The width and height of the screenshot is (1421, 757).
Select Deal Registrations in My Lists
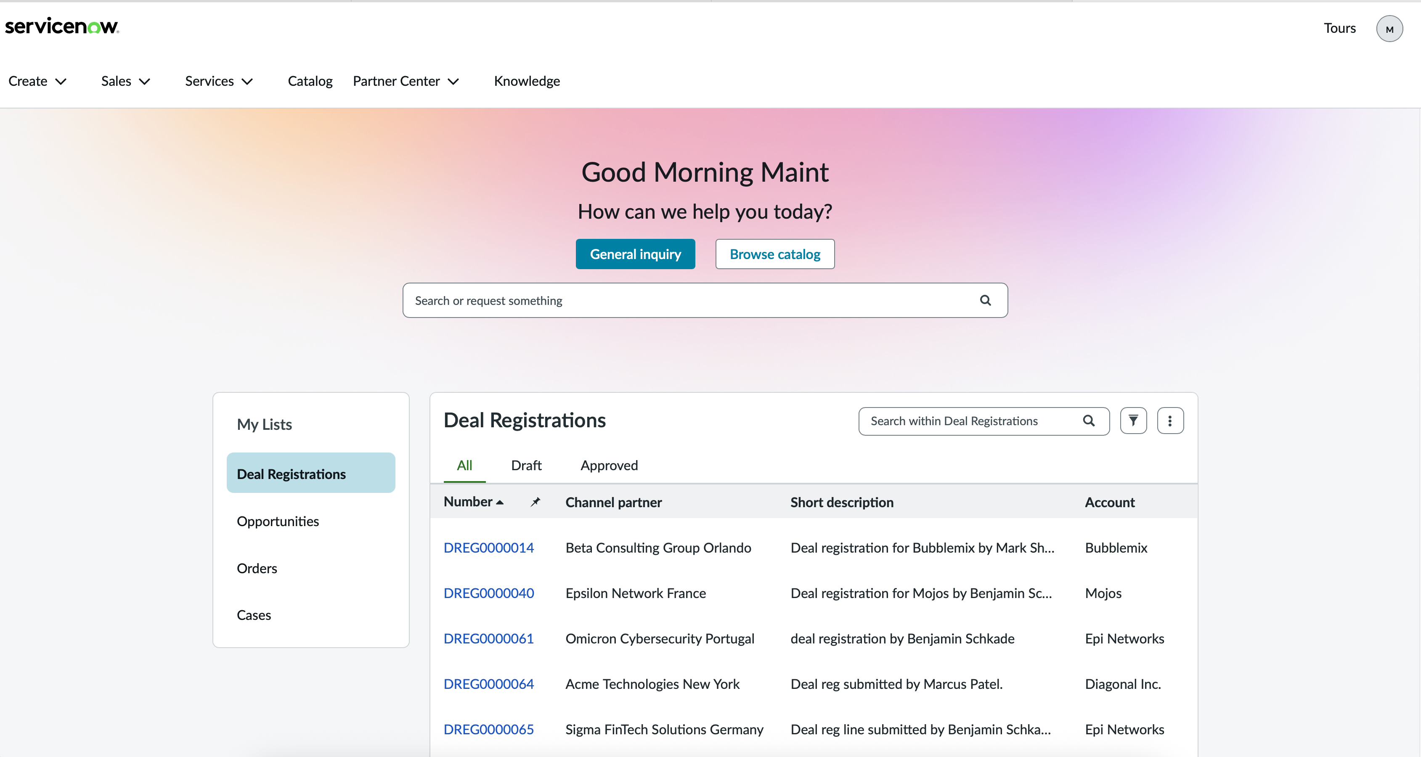click(x=310, y=474)
